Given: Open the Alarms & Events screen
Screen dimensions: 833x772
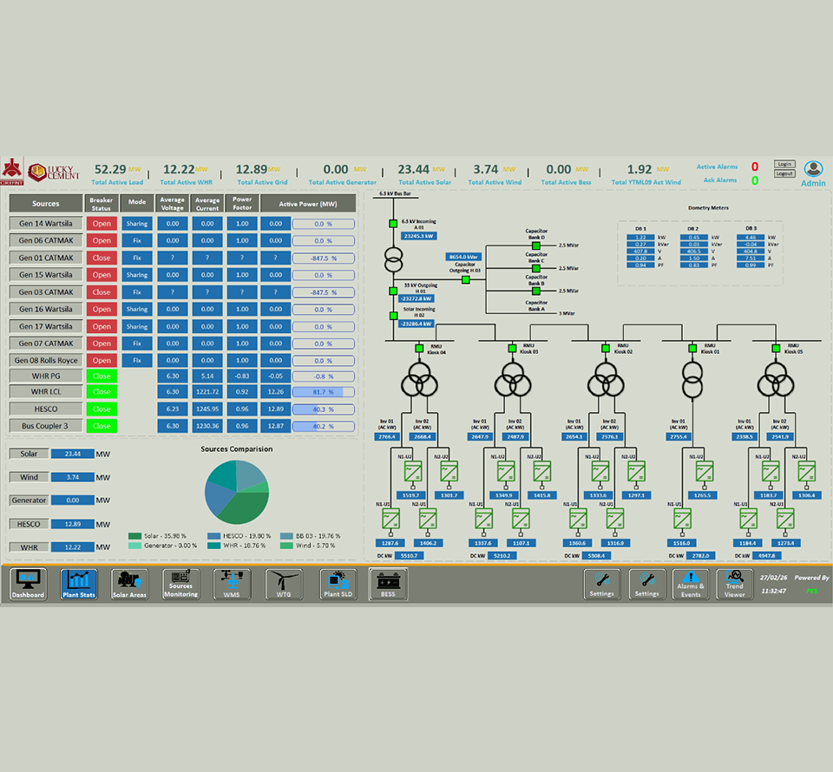Looking at the screenshot, I should (690, 585).
